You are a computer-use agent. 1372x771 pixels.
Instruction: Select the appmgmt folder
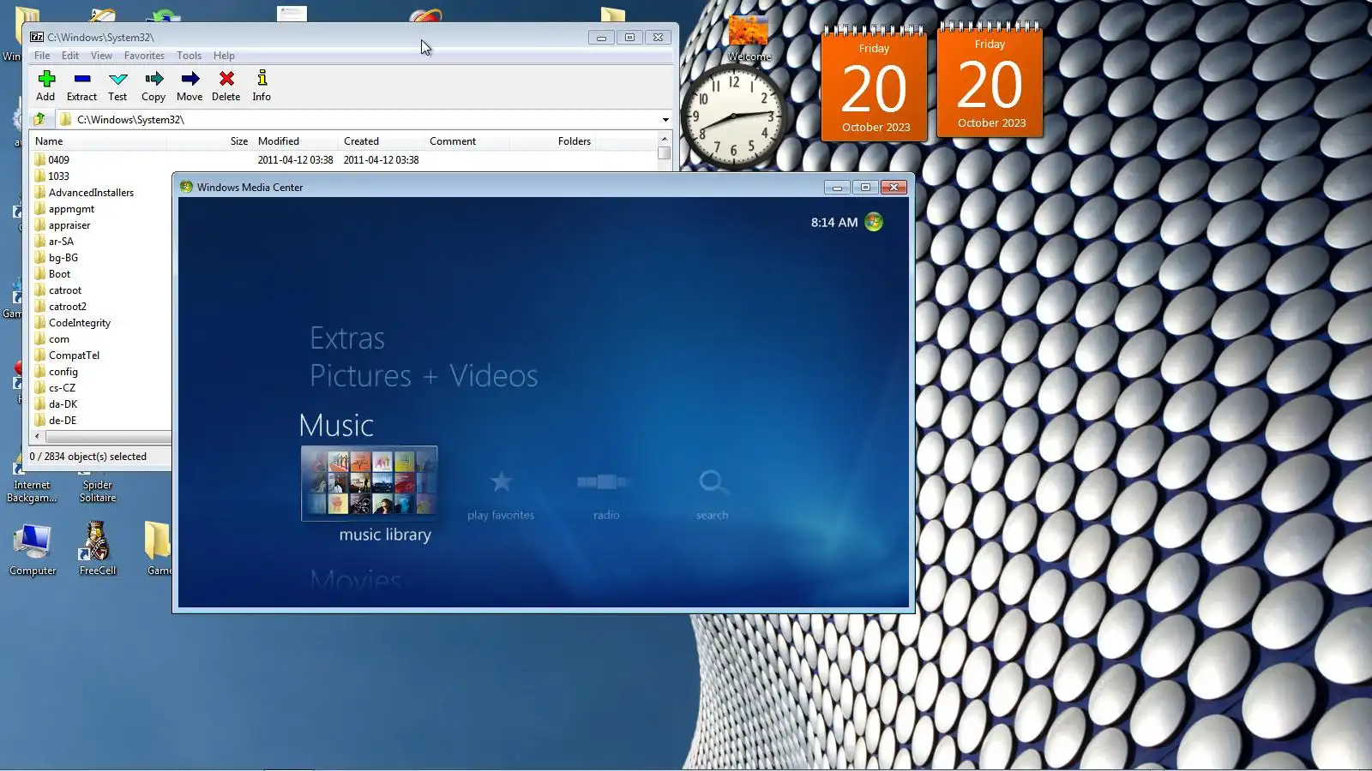pos(71,209)
